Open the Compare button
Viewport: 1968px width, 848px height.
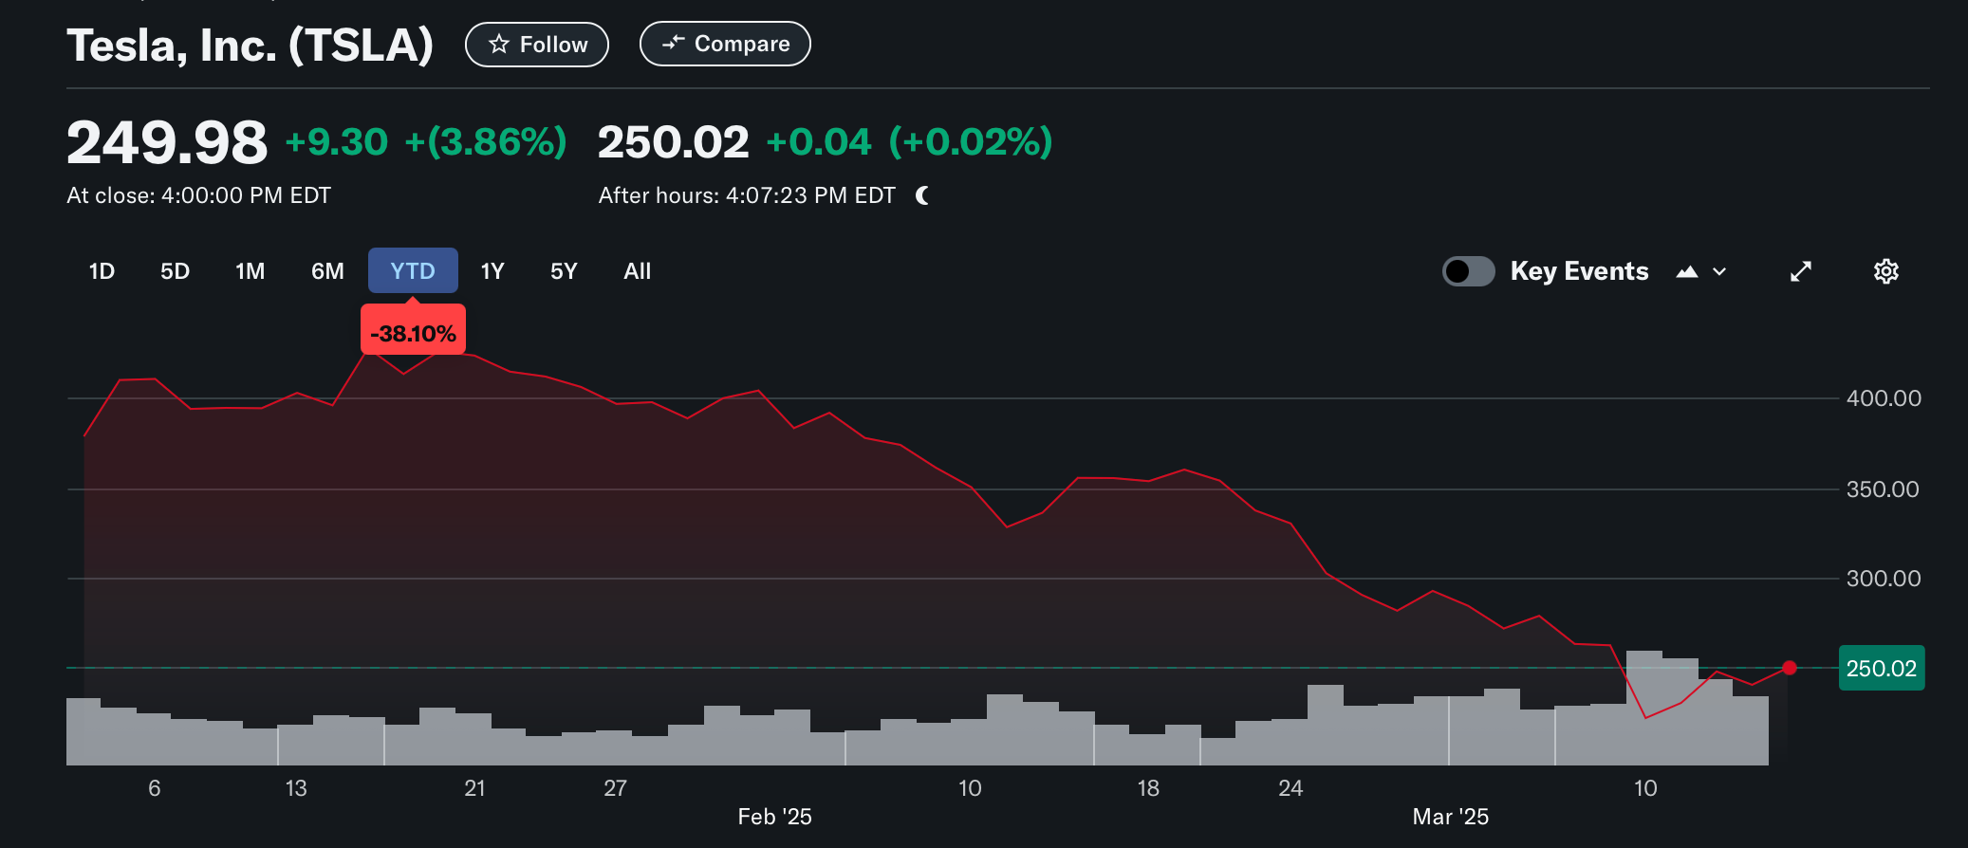(725, 44)
